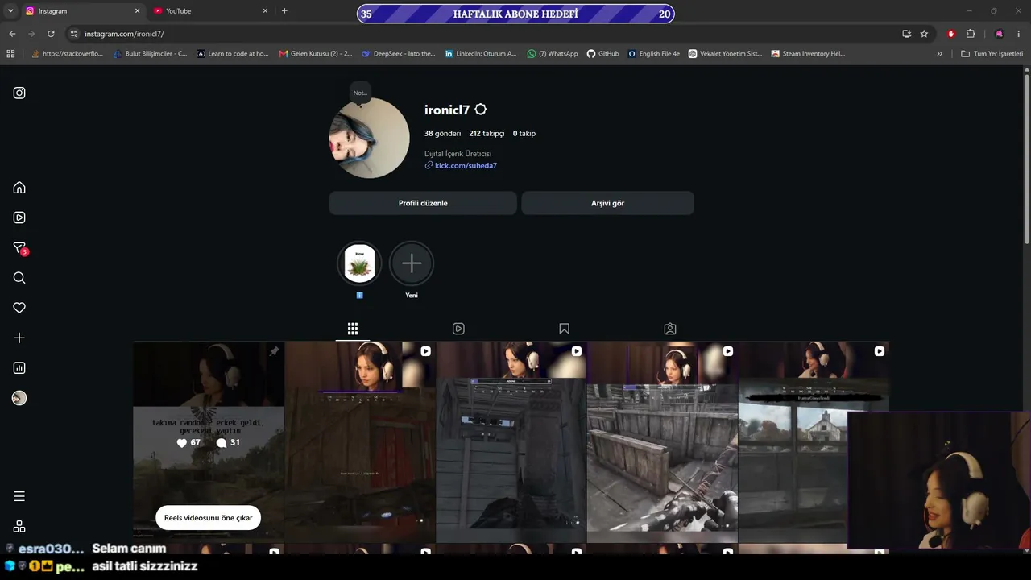Image resolution: width=1031 pixels, height=580 pixels.
Task: Expand the tab search dropdown arrow
Action: 10,11
